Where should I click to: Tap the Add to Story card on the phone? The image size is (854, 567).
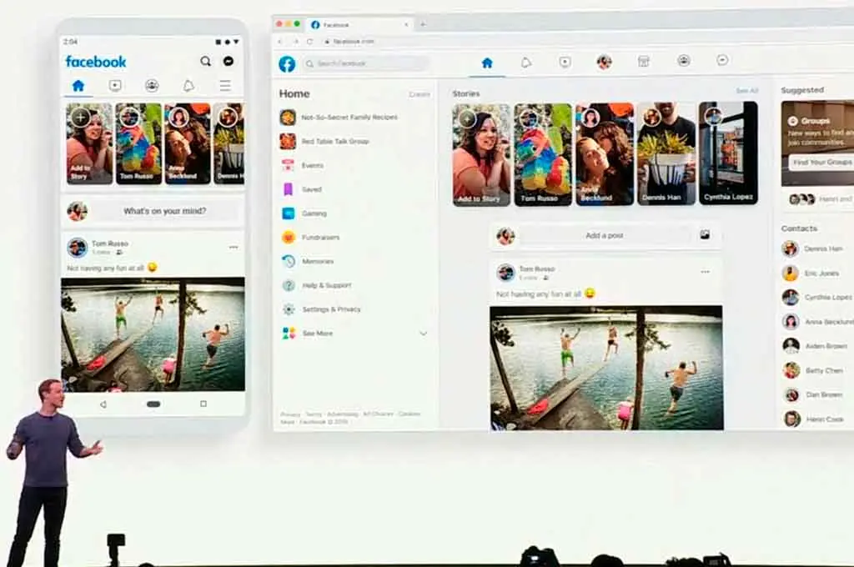pos(89,143)
